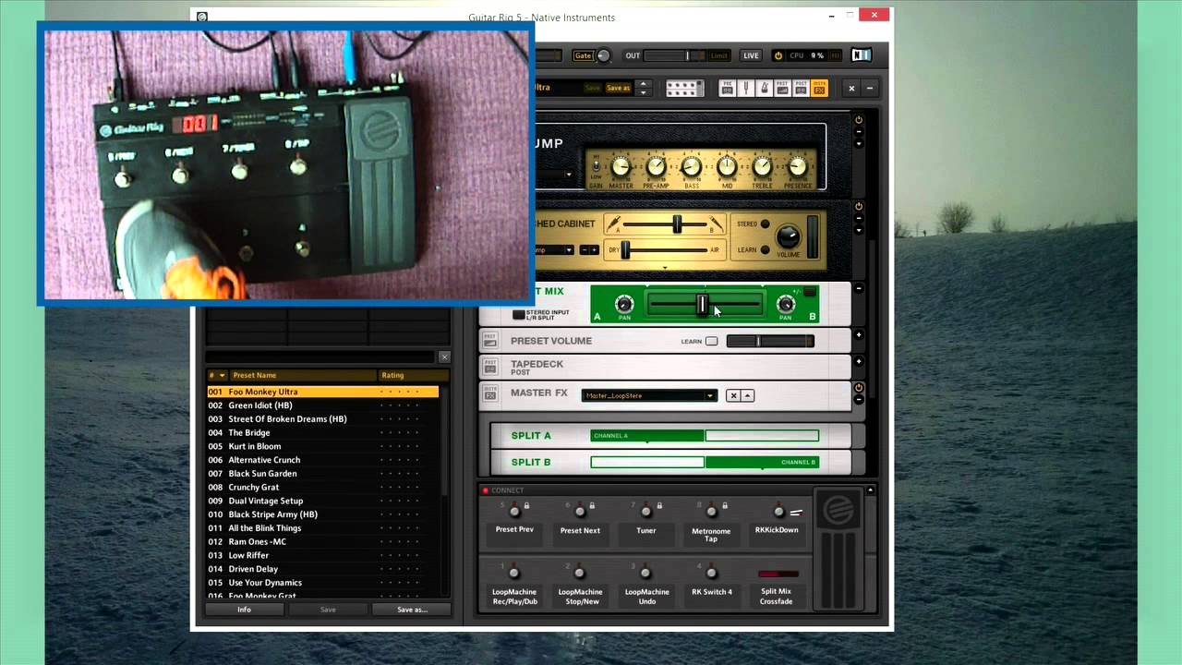
Task: Sort presets by Preset Name column
Action: [x=304, y=375]
